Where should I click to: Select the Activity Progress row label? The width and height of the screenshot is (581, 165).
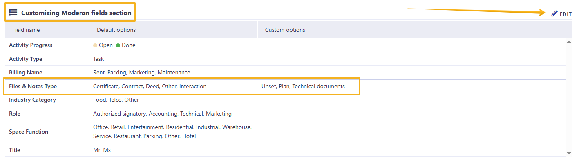[31, 45]
